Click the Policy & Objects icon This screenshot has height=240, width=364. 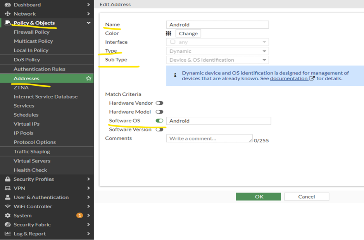click(8, 23)
